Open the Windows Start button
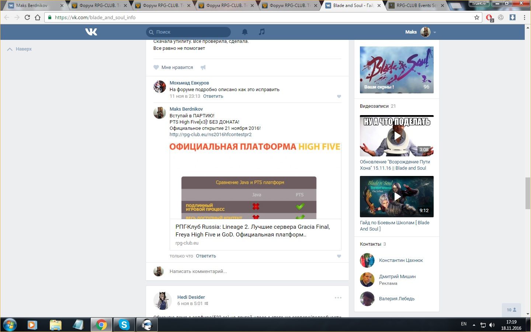 (10, 325)
